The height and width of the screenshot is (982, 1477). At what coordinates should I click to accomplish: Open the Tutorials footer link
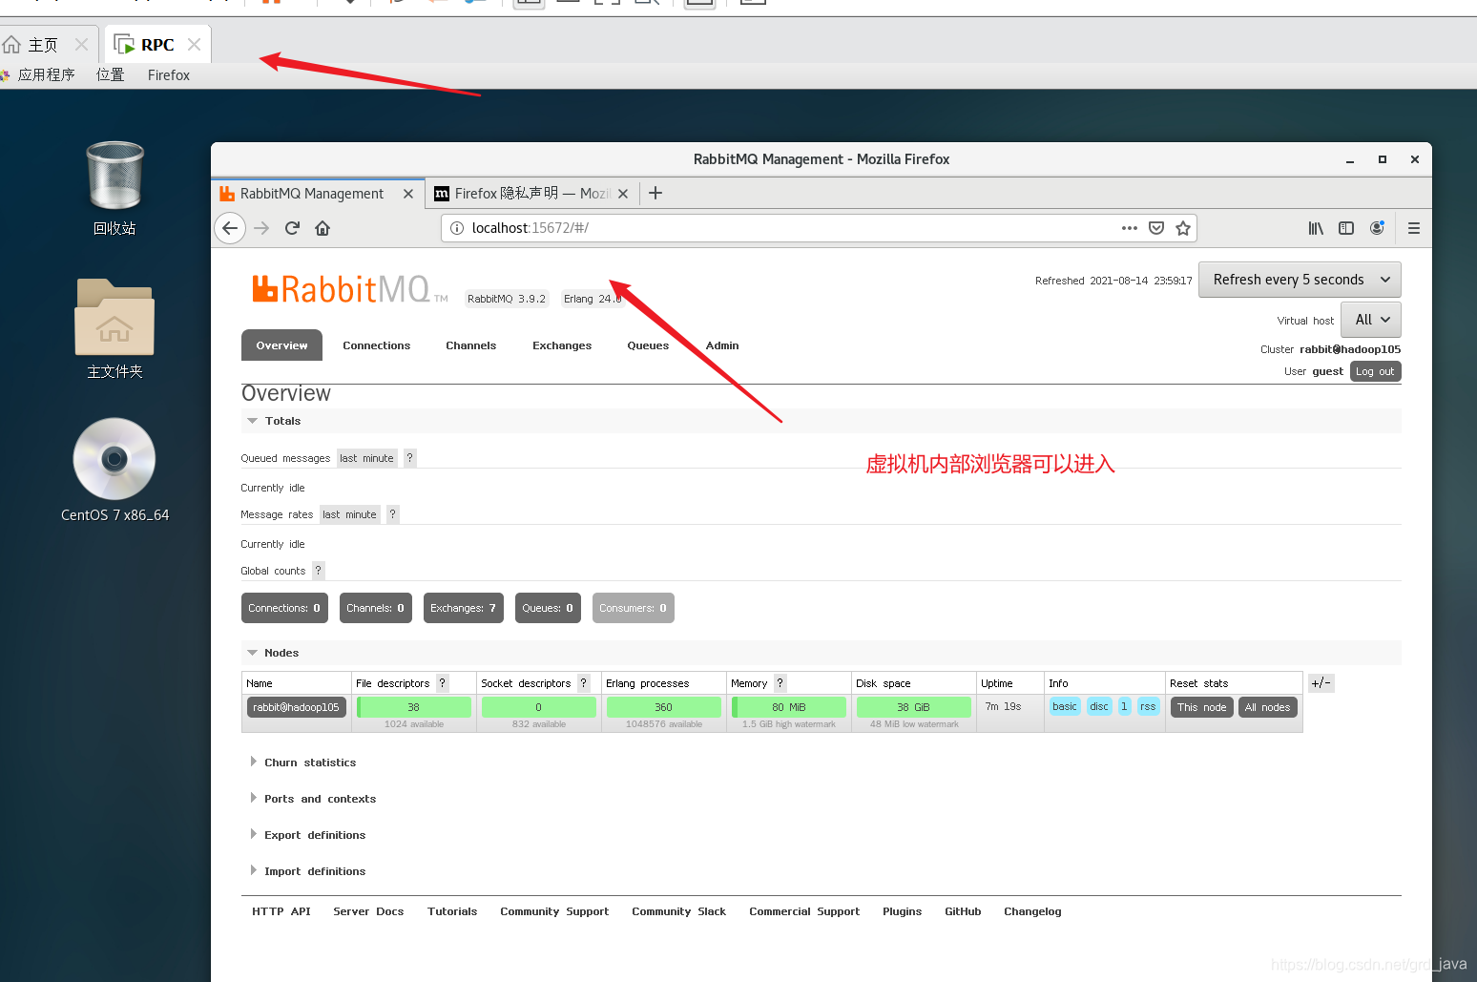point(452,911)
